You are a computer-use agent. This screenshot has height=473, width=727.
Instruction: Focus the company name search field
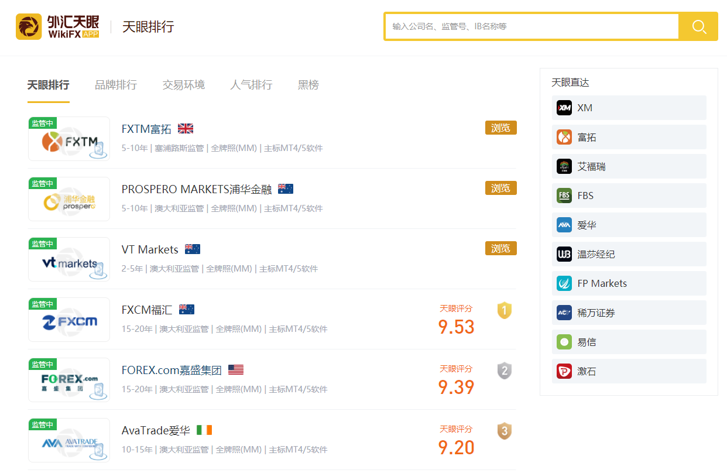click(x=531, y=26)
